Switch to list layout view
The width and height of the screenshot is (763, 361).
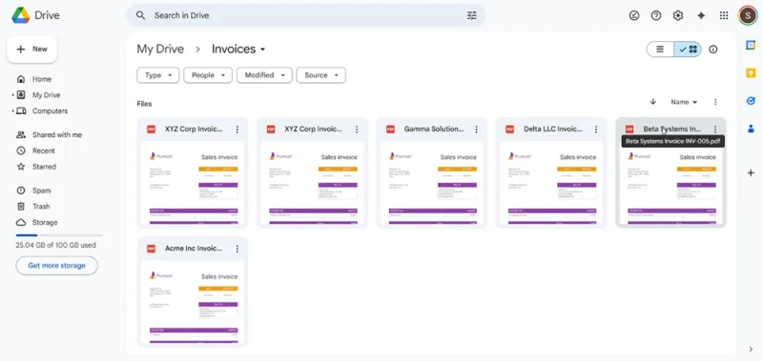click(660, 50)
